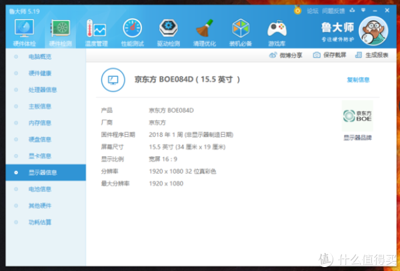Image resolution: width=400 pixels, height=271 pixels.
Task: Click the 问题反馈 feedback link
Action: click(x=333, y=11)
